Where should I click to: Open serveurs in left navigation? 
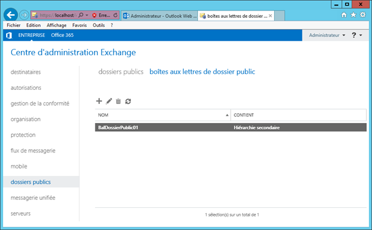coord(21,213)
